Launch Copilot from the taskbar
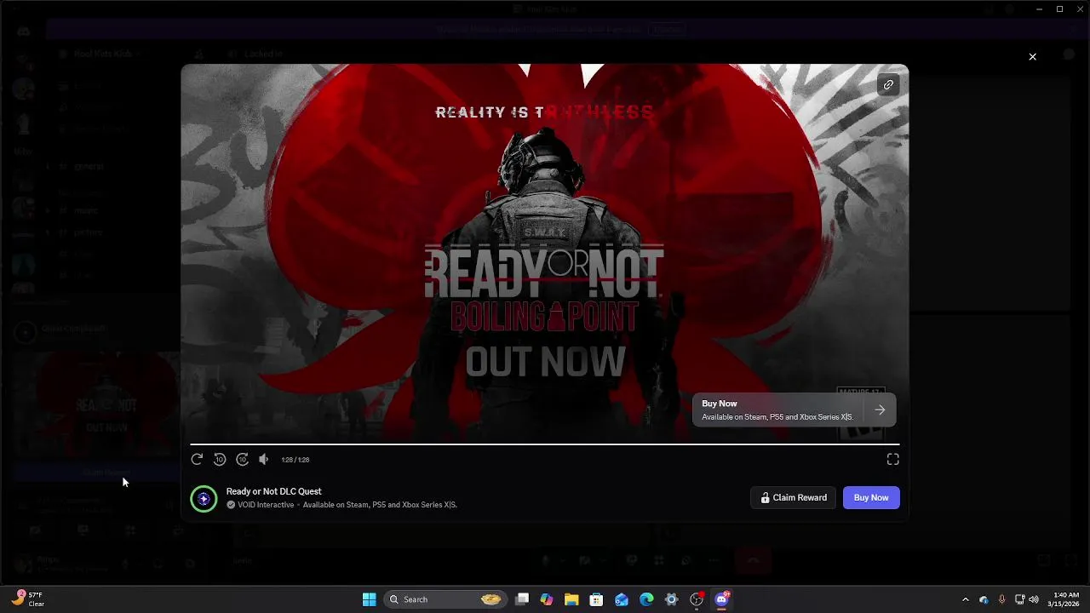The image size is (1090, 613). click(547, 599)
